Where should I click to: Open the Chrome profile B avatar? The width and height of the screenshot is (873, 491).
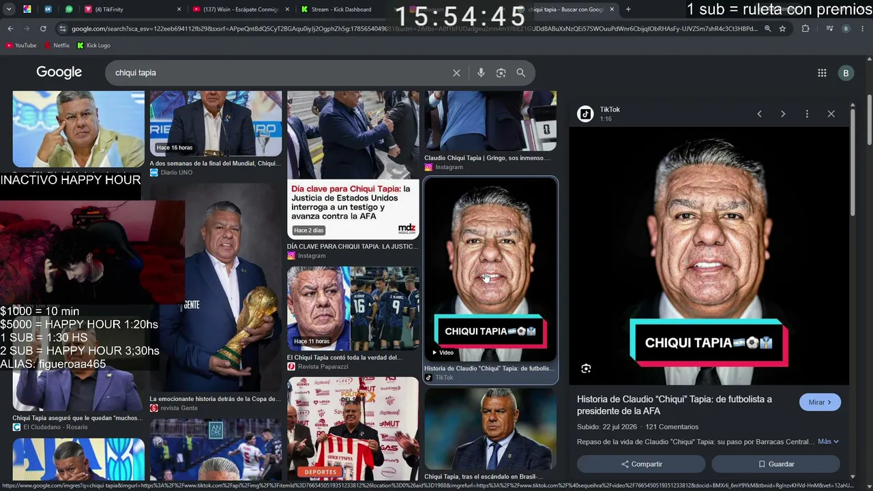tap(846, 29)
